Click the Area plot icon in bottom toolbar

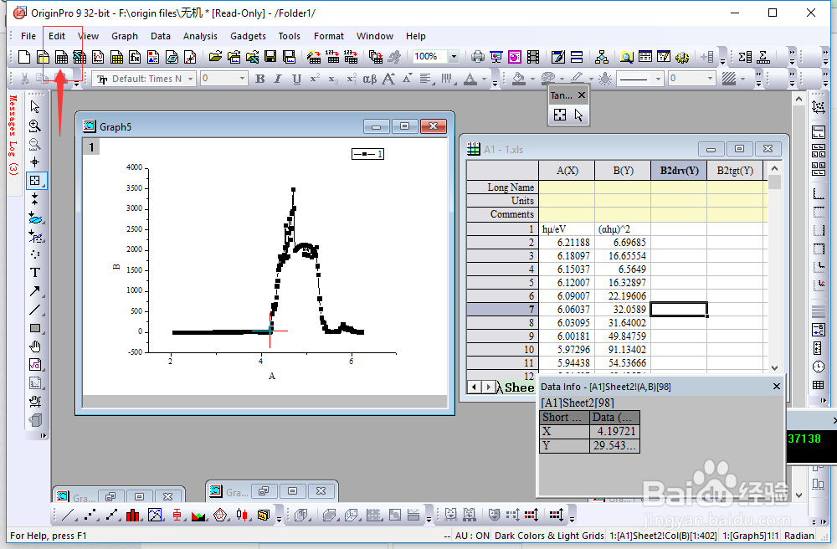(198, 515)
